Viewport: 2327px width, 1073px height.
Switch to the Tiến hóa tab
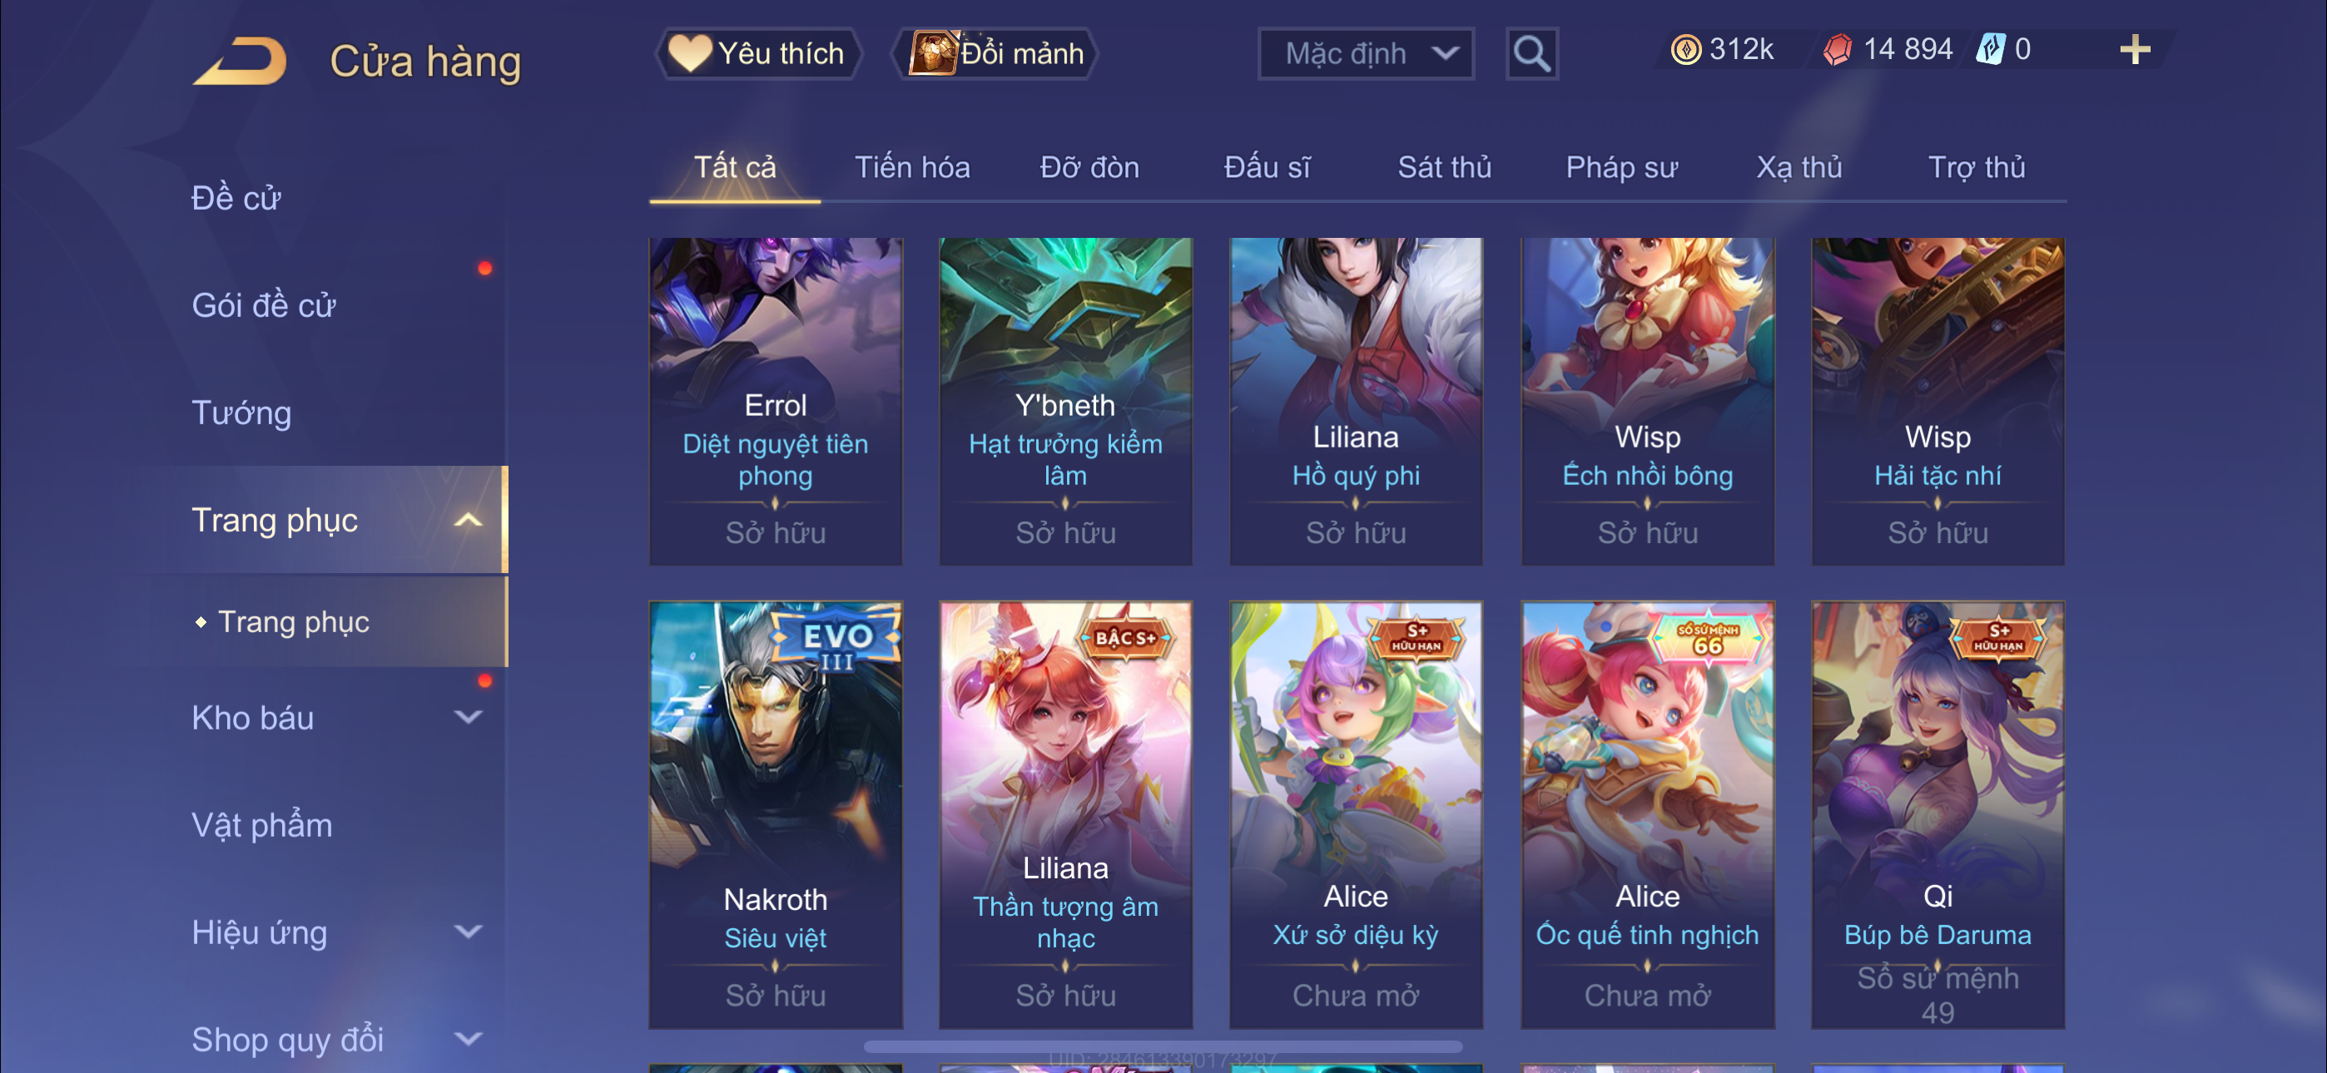pos(912,167)
